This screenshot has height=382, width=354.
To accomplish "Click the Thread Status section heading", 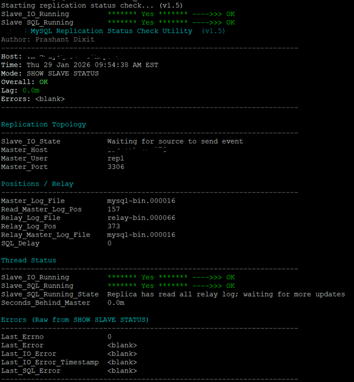I will [x=28, y=260].
